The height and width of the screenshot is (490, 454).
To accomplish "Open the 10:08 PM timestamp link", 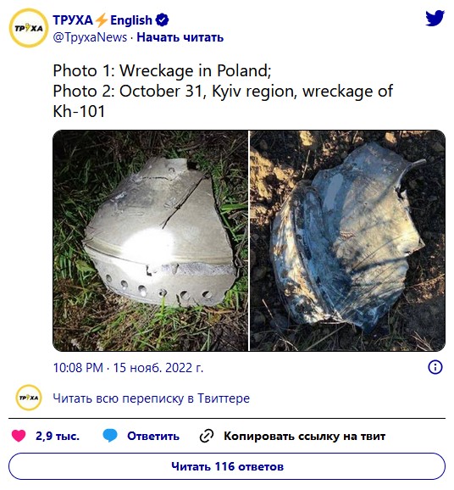I will pos(128,368).
